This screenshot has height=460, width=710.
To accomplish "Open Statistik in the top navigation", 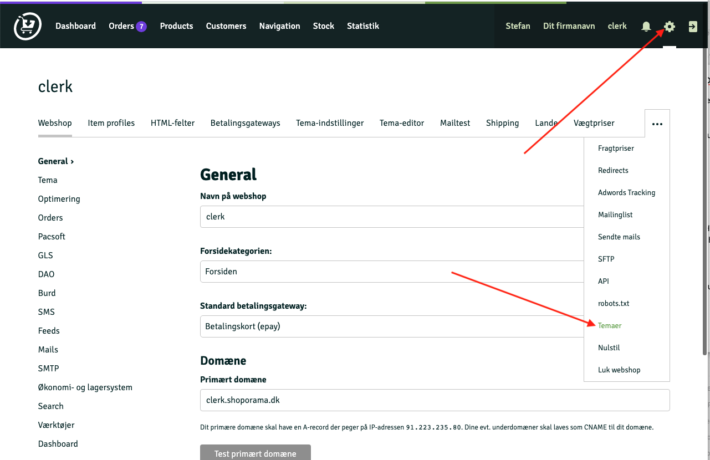I will (362, 25).
